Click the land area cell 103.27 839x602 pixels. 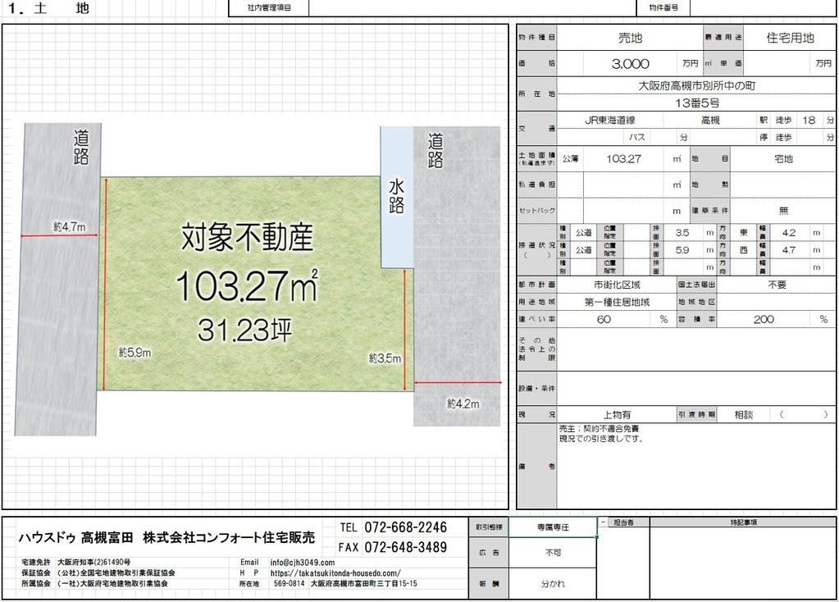[x=624, y=159]
